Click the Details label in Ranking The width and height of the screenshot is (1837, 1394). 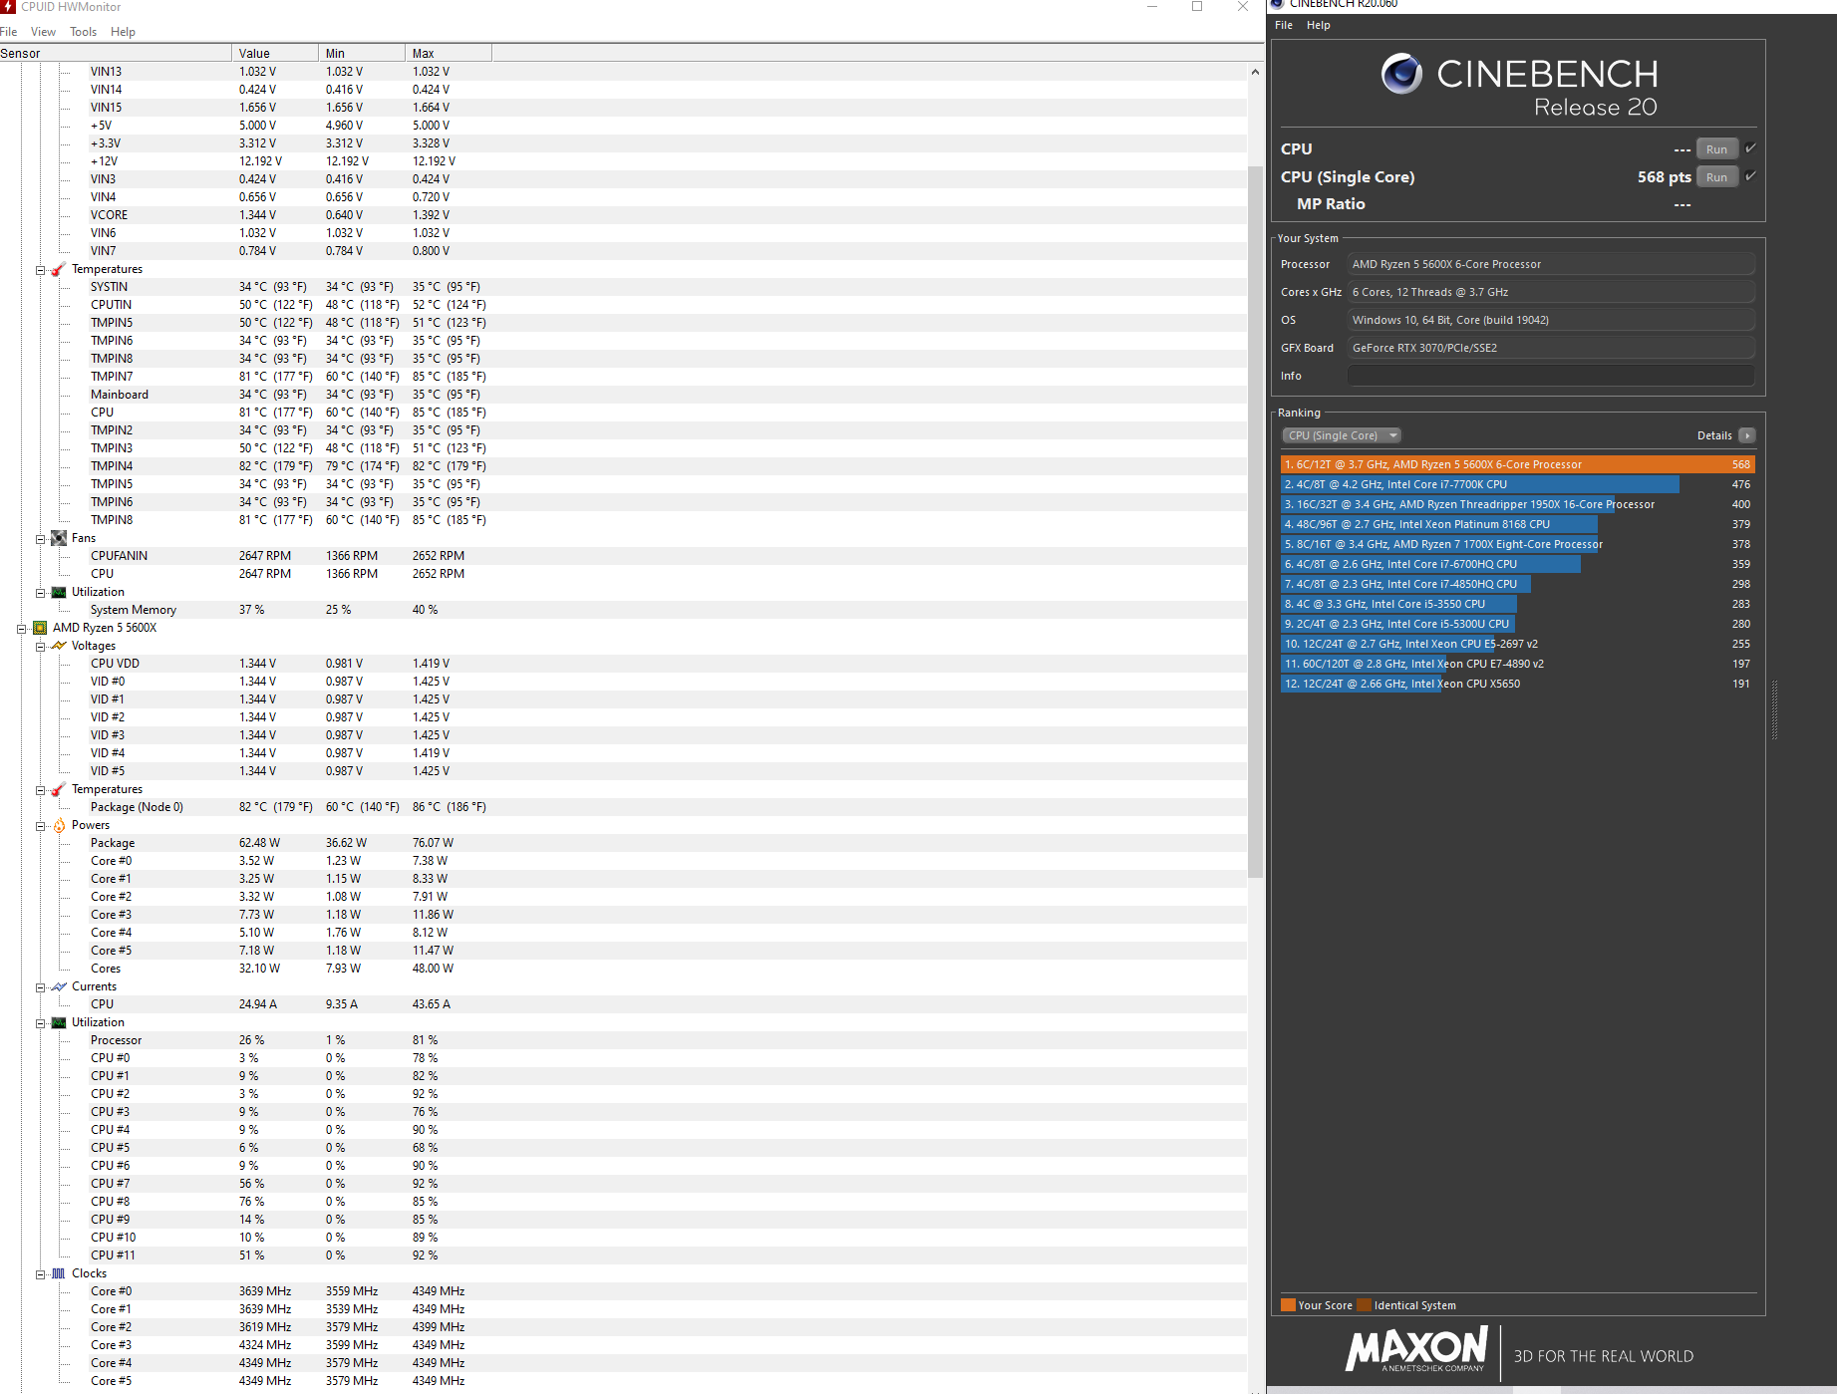click(x=1714, y=435)
